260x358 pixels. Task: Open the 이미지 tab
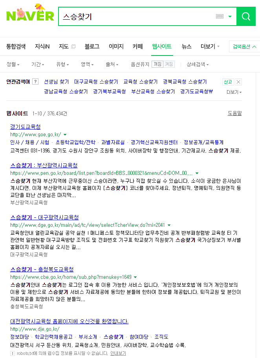click(x=116, y=46)
